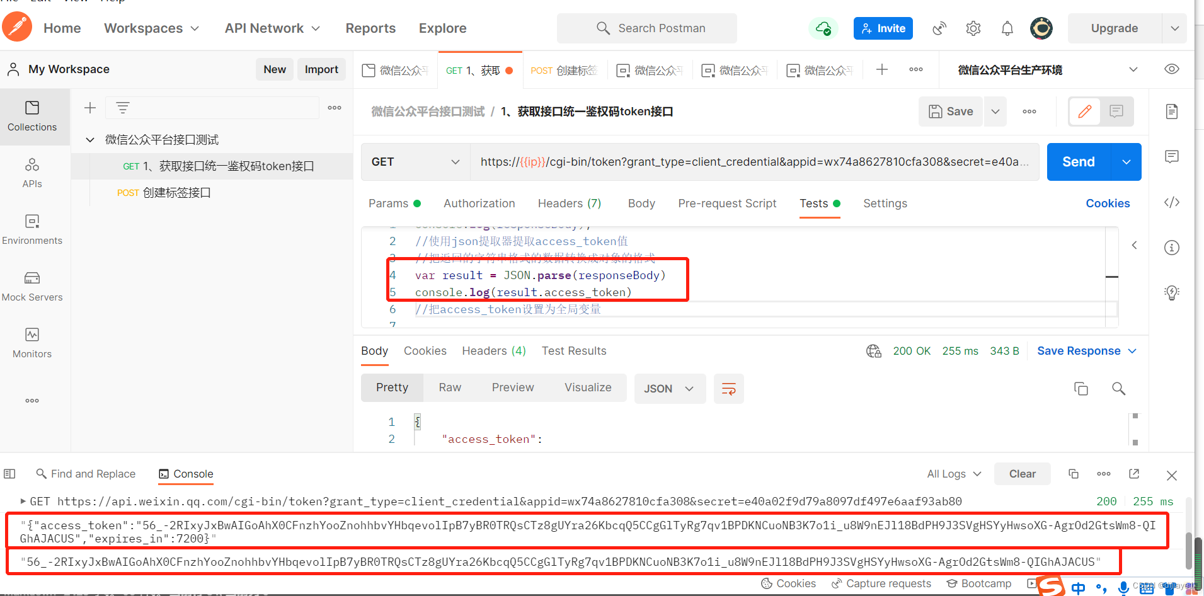This screenshot has height=596, width=1204.
Task: Toggle environment quick look eye icon
Action: [1172, 69]
